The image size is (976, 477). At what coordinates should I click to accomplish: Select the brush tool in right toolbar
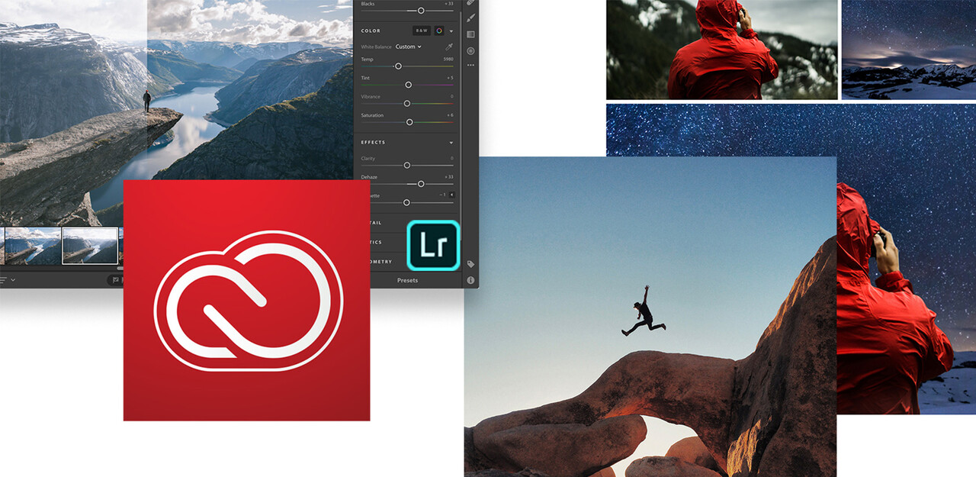pos(470,18)
